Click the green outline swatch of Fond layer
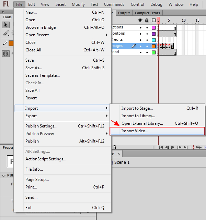 pyautogui.click(x=153, y=52)
